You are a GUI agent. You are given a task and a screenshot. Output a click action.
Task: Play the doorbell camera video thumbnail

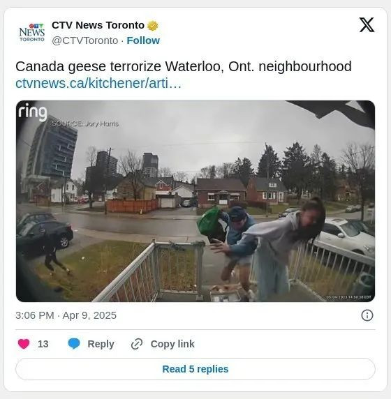(x=195, y=201)
